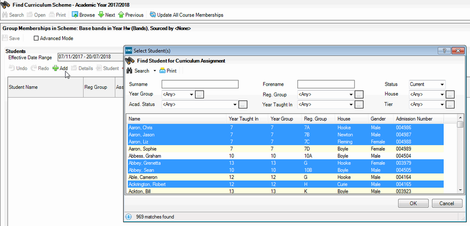
Task: Enable the Advanced Mode checkbox
Action: pyautogui.click(x=36, y=39)
